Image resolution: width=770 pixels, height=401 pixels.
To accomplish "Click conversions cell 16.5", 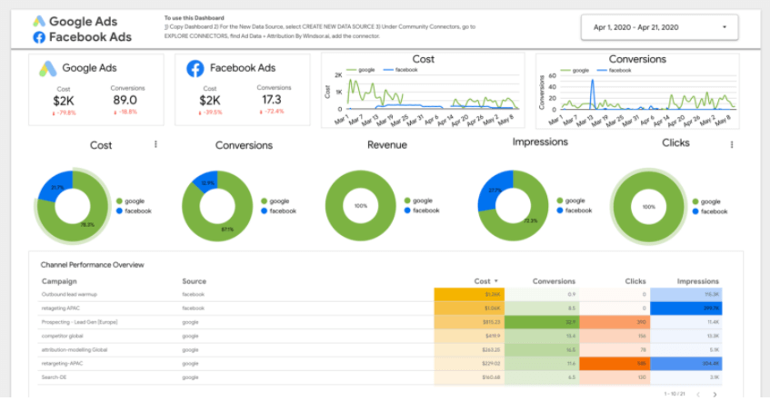I will click(x=542, y=349).
